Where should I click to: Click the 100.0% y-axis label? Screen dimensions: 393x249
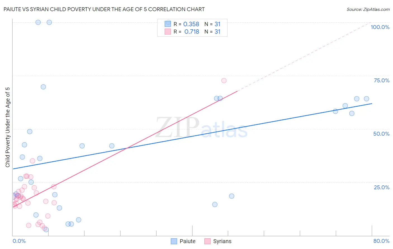380,27
